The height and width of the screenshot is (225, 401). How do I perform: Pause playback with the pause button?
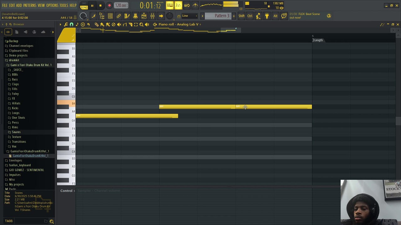pyautogui.click(x=92, y=5)
